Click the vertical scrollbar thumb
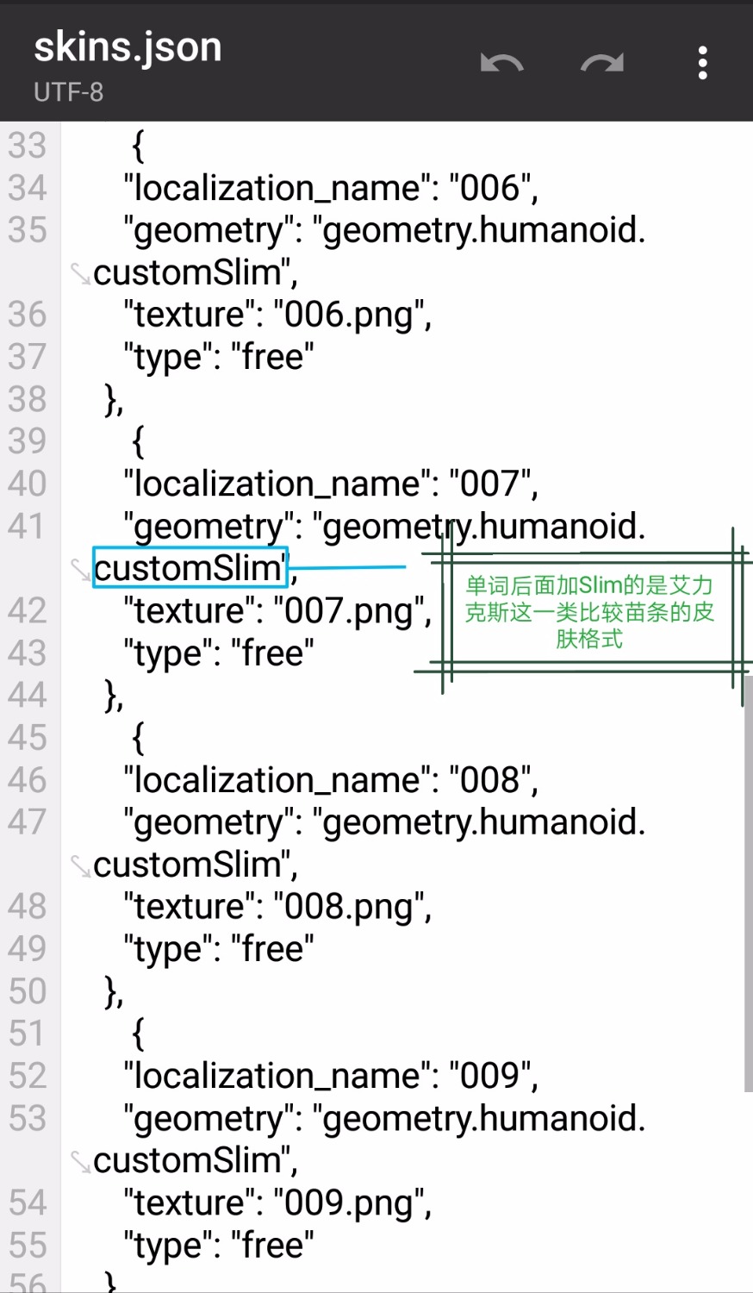This screenshot has height=1293, width=753. click(x=748, y=884)
